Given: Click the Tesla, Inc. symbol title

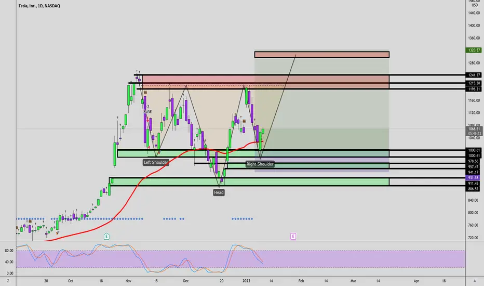Looking at the screenshot, I should 39,6.
